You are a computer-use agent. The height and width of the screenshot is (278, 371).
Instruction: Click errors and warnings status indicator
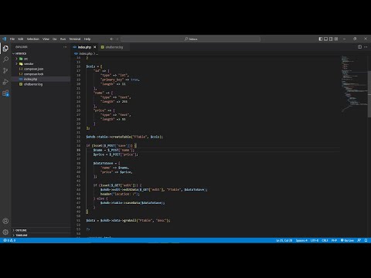coord(9,240)
